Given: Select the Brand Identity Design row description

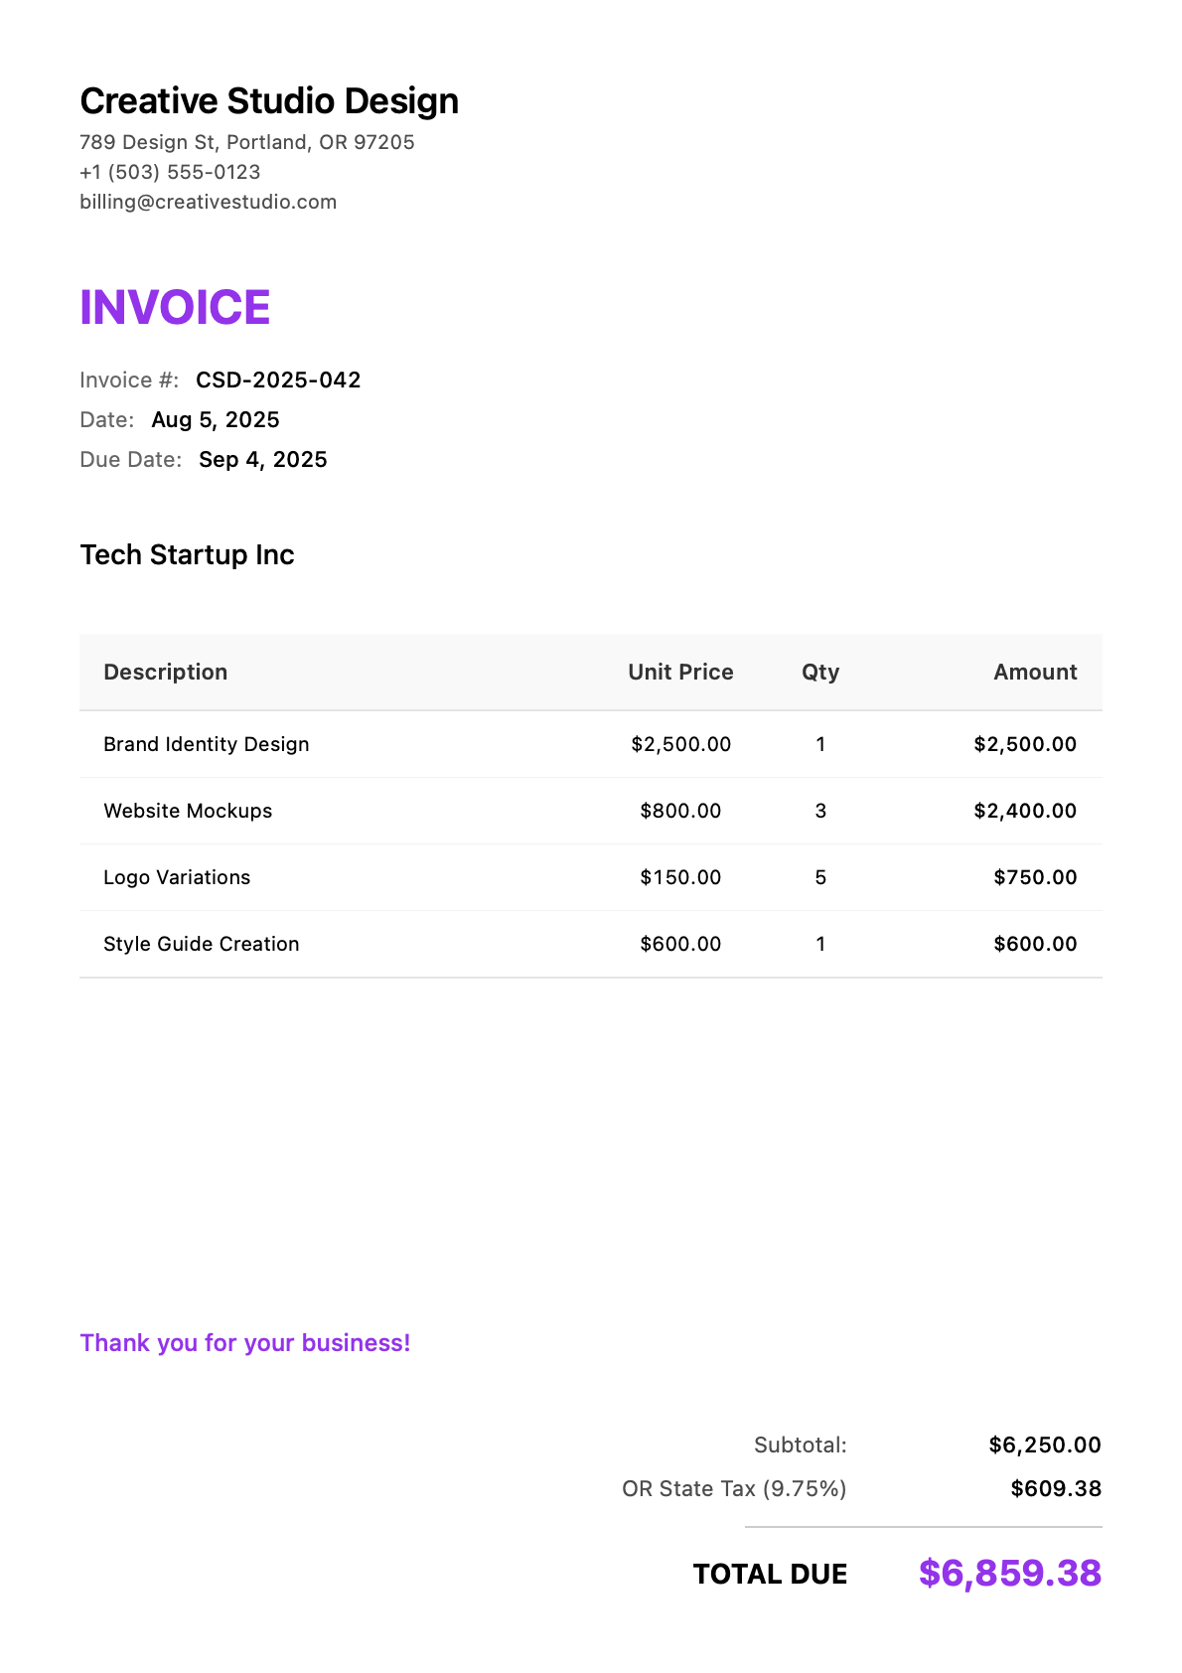Looking at the screenshot, I should 207,744.
